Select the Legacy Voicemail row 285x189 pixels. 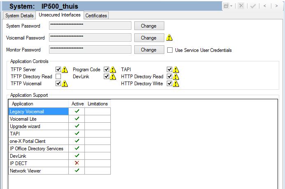pos(59,112)
